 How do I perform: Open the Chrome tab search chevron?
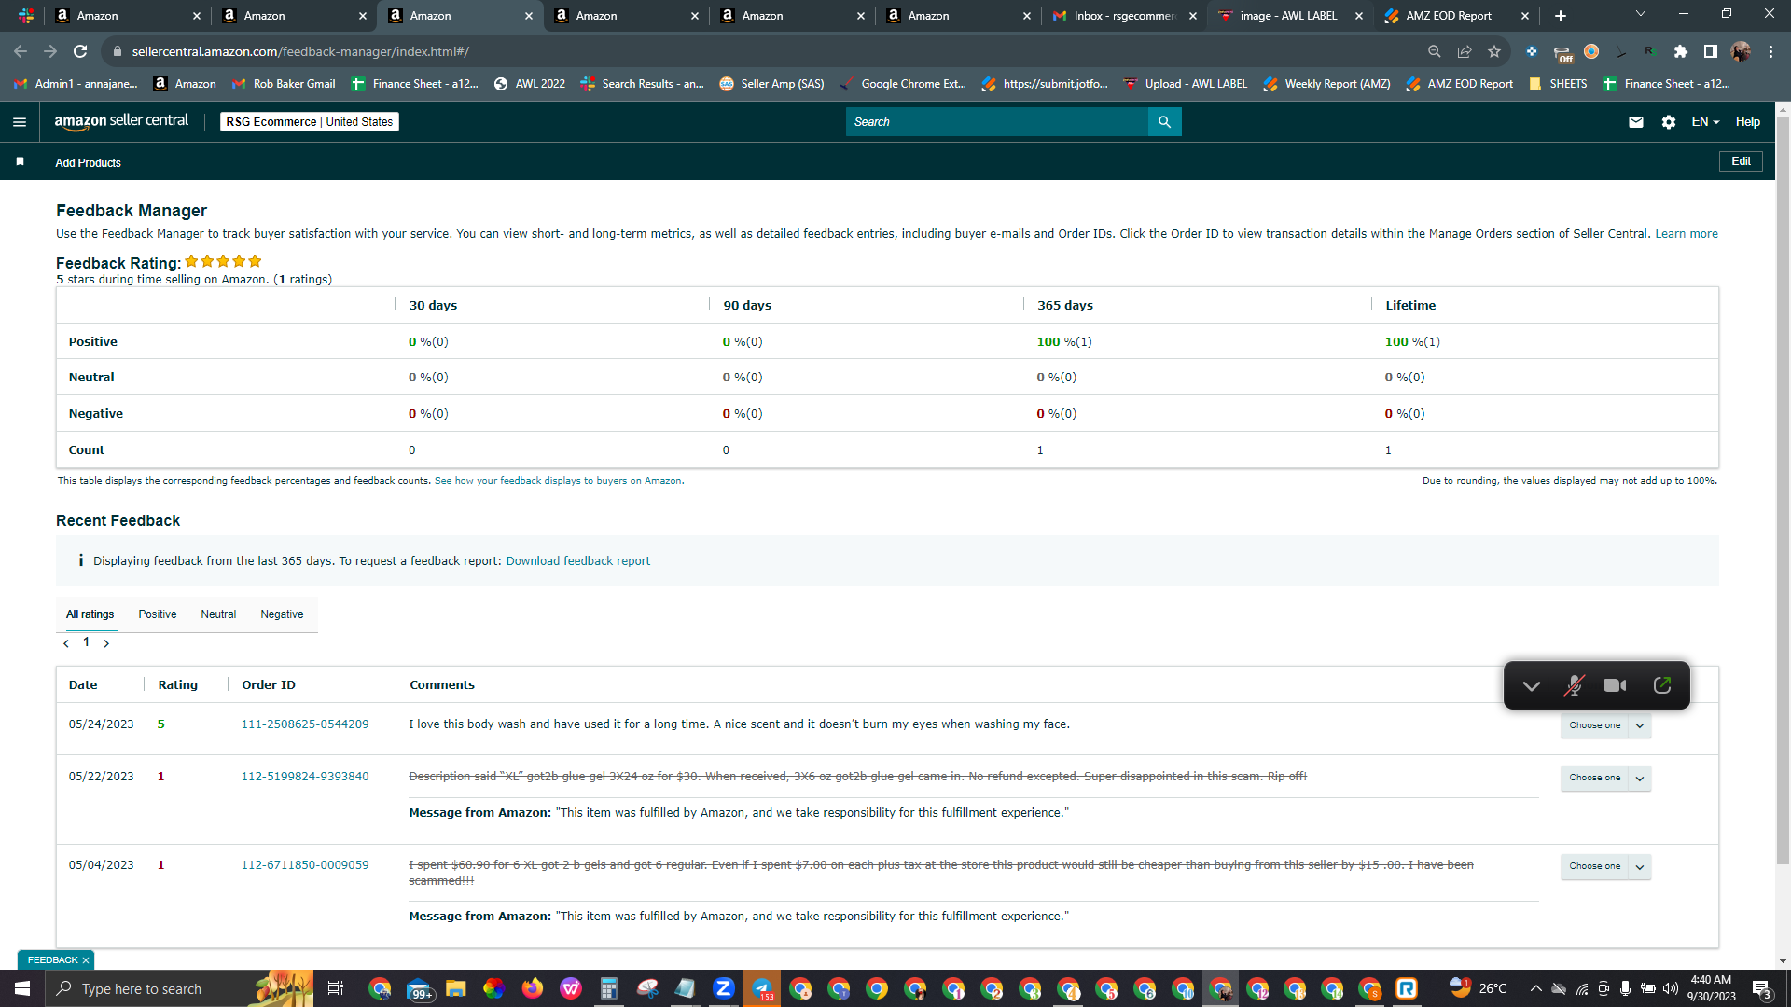click(1641, 14)
